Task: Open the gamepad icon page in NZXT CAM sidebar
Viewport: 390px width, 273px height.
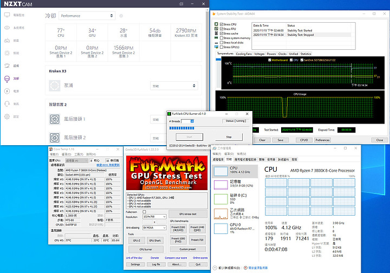Action: [x=7, y=40]
